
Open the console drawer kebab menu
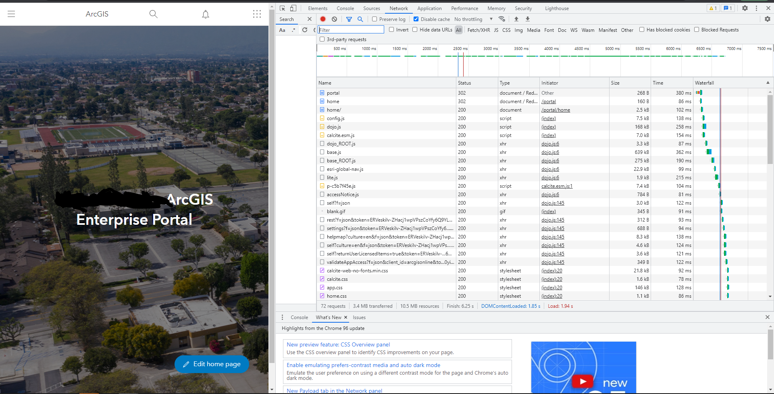click(x=282, y=317)
